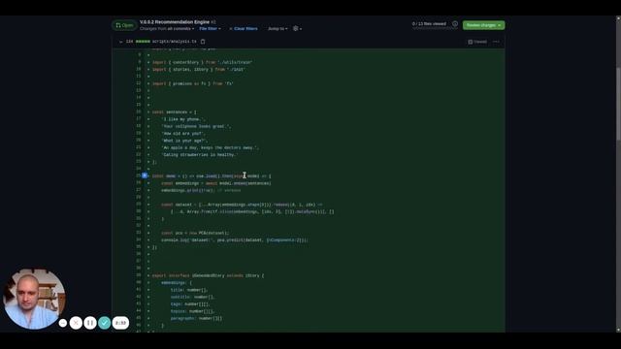621x349 pixels.
Task: Mark scripts/analysis.ts as Viewed
Action: tap(477, 42)
